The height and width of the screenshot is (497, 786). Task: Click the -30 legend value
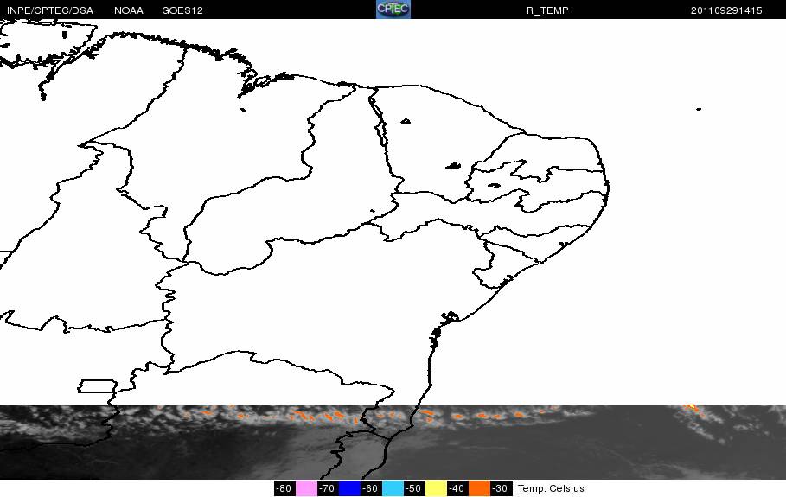[x=501, y=488]
